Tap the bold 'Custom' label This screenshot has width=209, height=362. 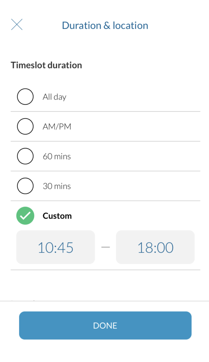coord(57,216)
